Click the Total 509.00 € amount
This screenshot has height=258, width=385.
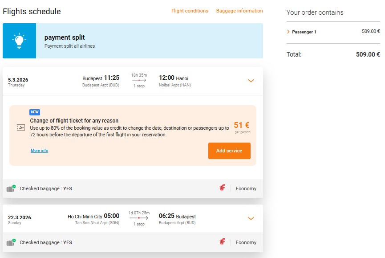pyautogui.click(x=368, y=54)
